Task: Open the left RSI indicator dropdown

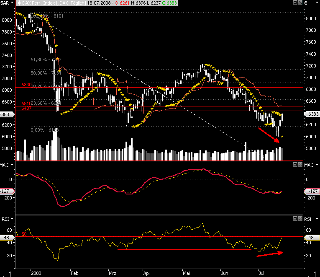Action: [x=12, y=219]
